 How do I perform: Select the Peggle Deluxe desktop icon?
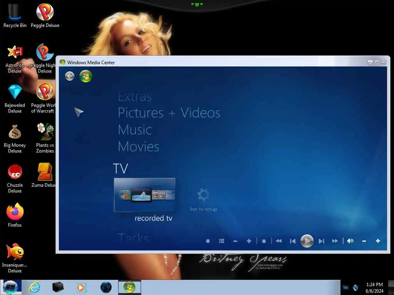(x=45, y=15)
